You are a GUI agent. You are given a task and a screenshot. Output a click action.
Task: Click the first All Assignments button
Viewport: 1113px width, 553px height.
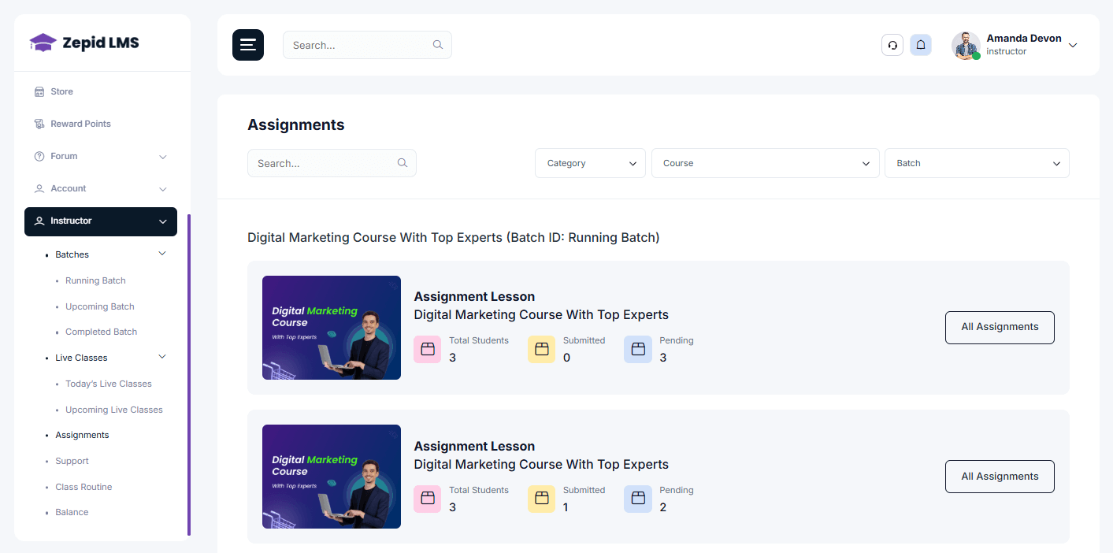point(999,327)
